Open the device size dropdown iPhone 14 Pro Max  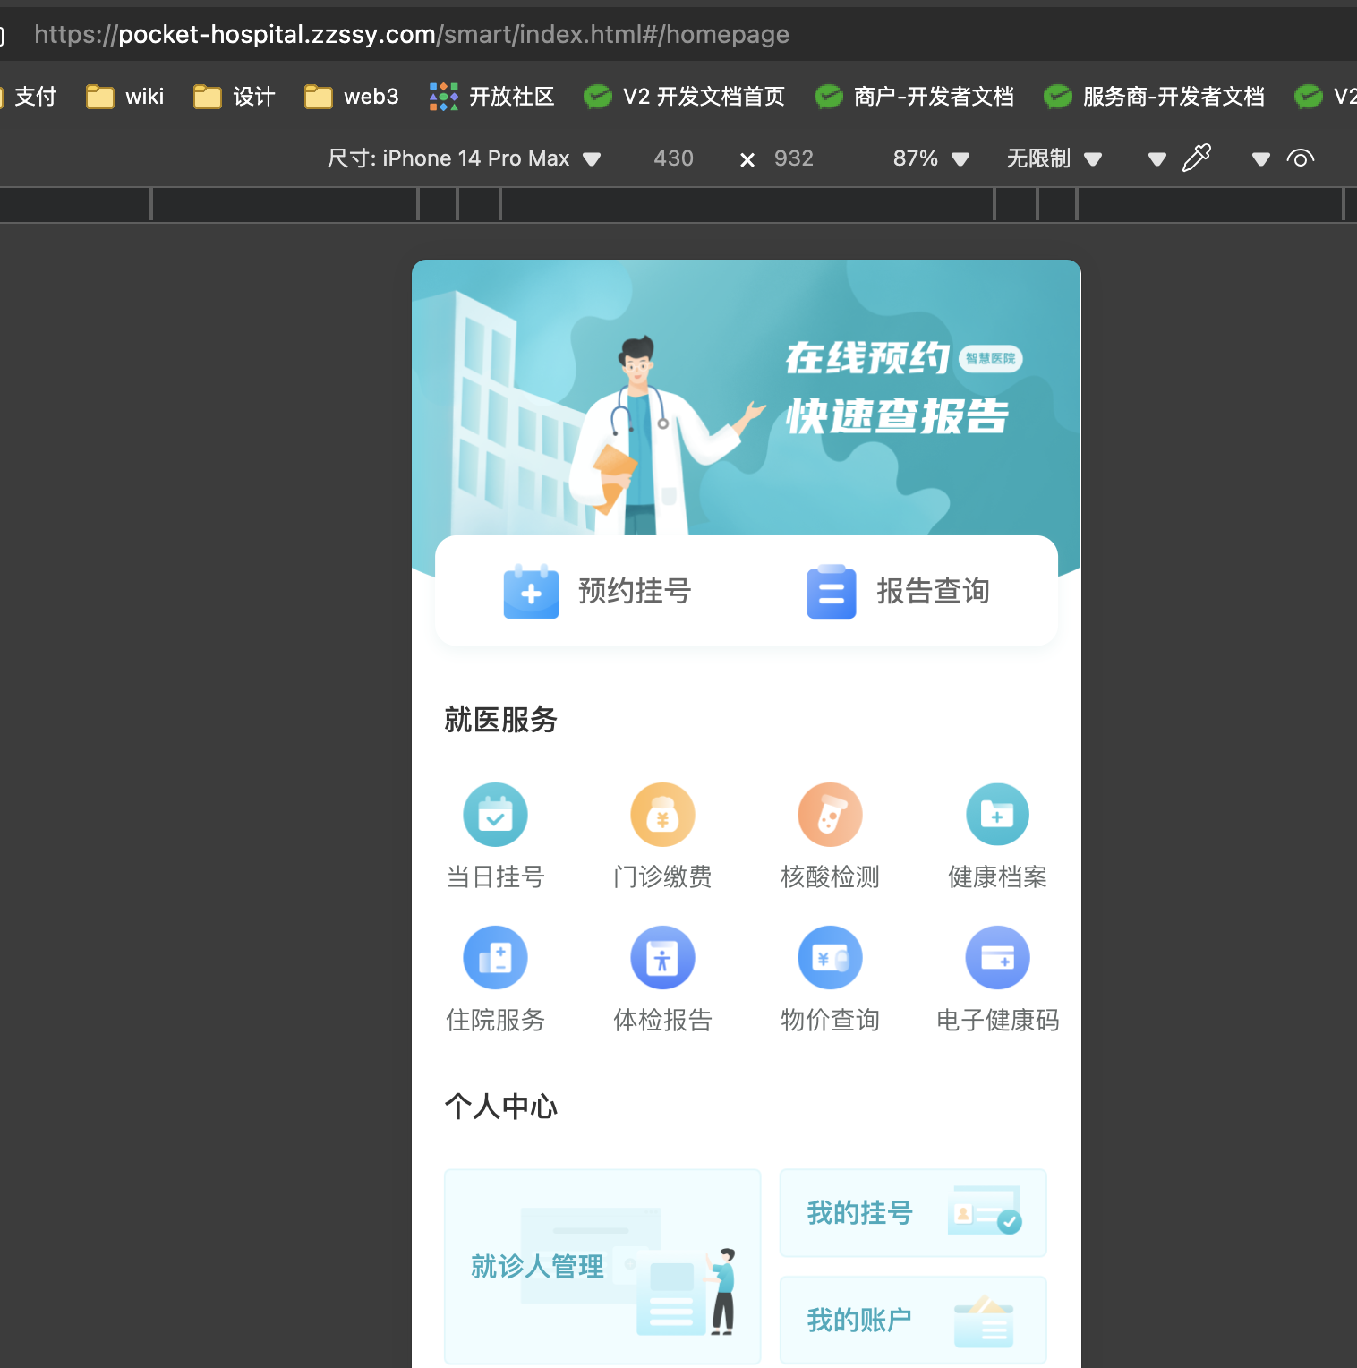pos(464,158)
